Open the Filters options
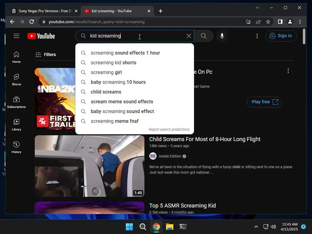This screenshot has width=312, height=234. pyautogui.click(x=46, y=55)
